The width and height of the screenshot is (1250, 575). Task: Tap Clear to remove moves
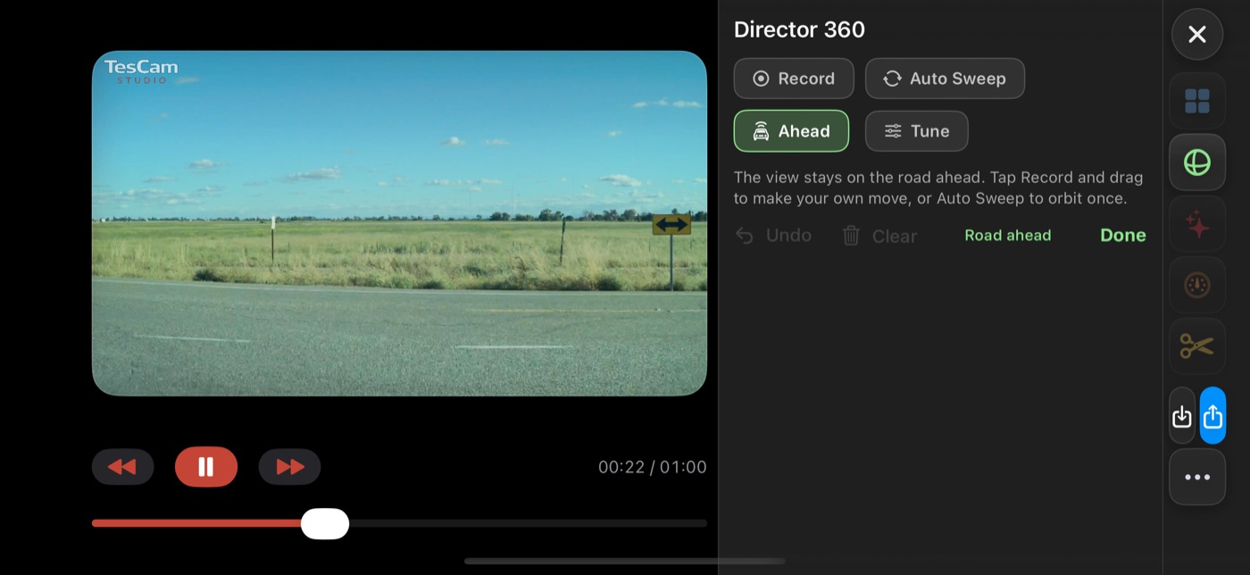(x=879, y=236)
